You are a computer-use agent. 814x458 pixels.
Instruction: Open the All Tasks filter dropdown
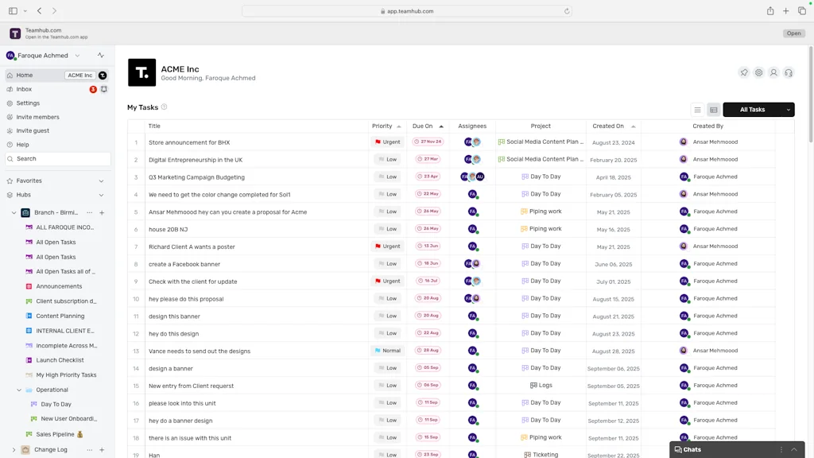tap(759, 109)
